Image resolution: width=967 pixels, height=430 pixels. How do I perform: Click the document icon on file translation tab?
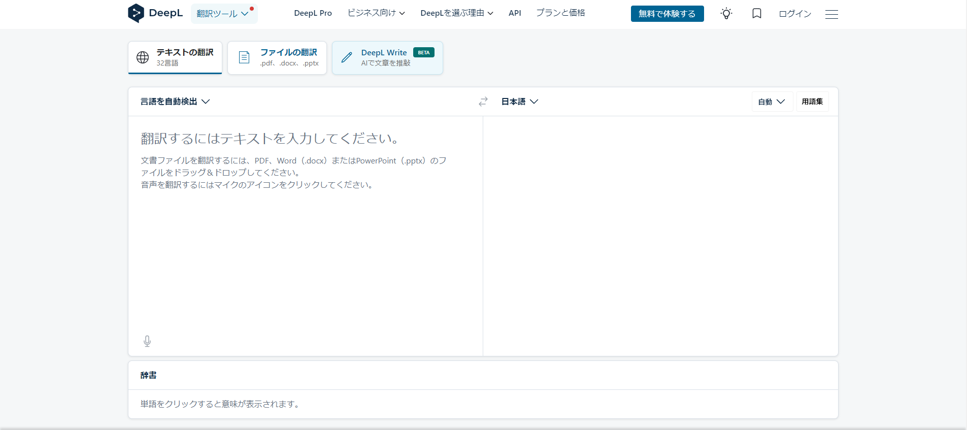coord(244,57)
